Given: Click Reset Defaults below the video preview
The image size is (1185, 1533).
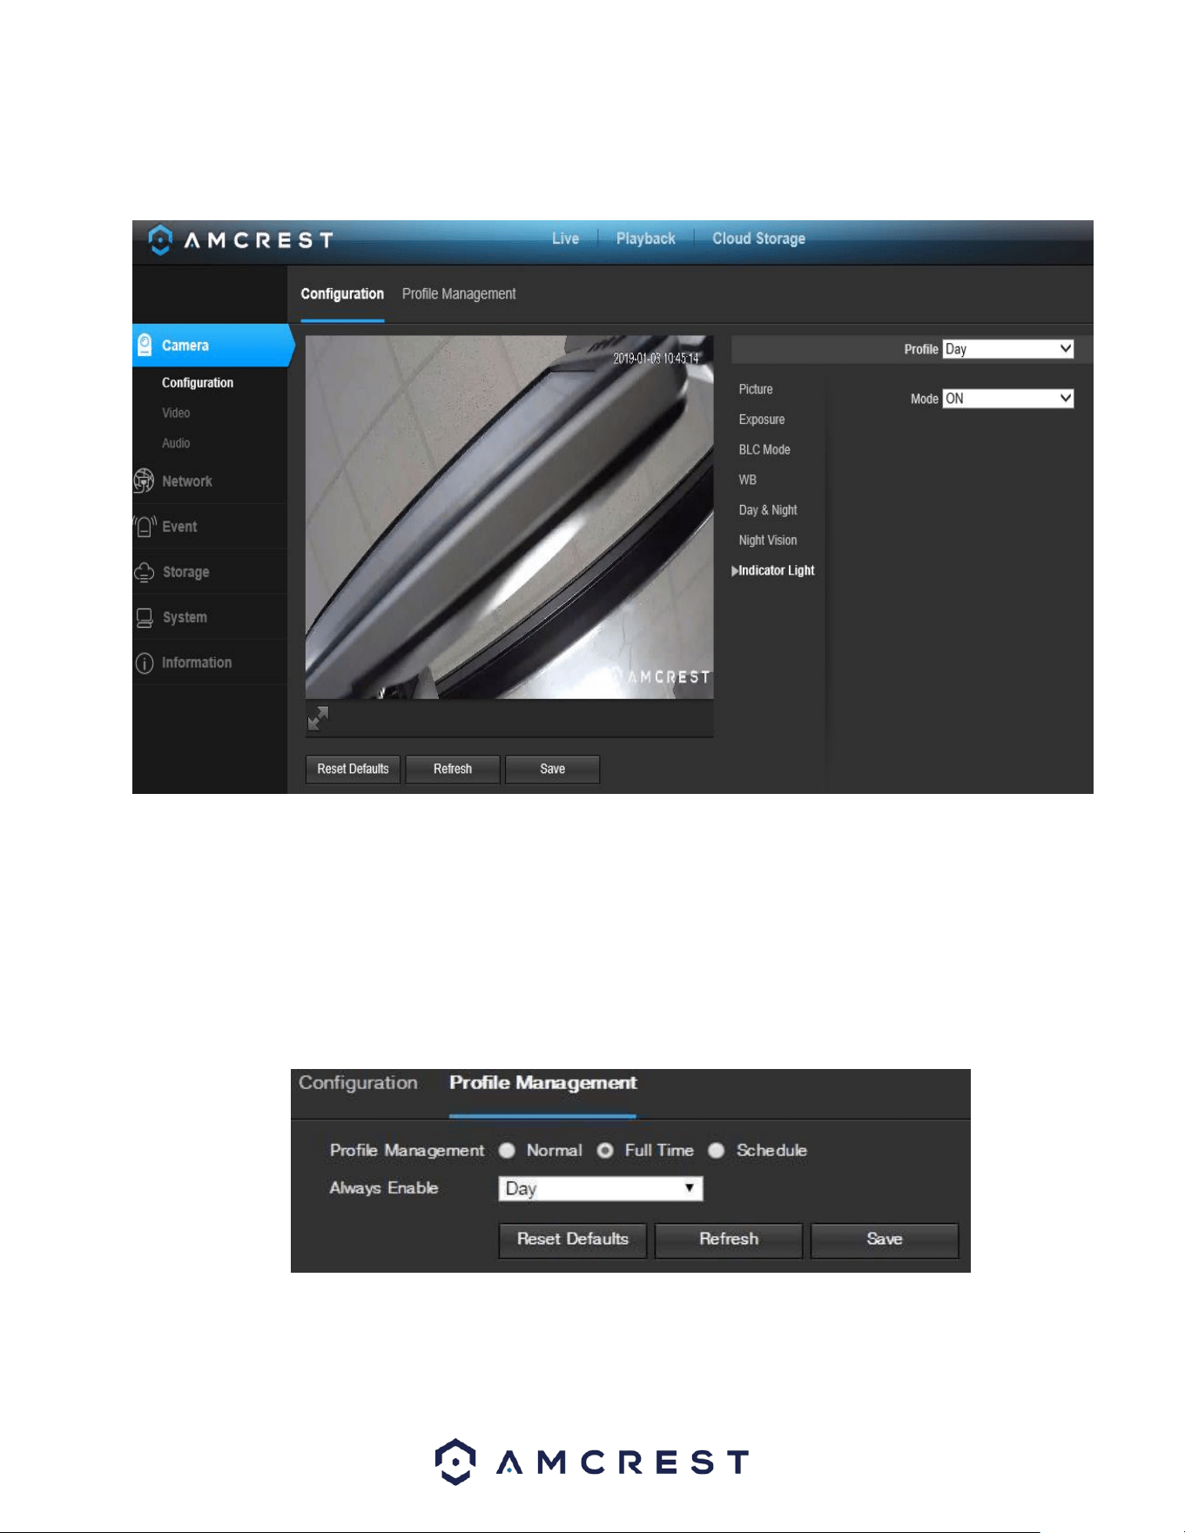Looking at the screenshot, I should pyautogui.click(x=353, y=769).
